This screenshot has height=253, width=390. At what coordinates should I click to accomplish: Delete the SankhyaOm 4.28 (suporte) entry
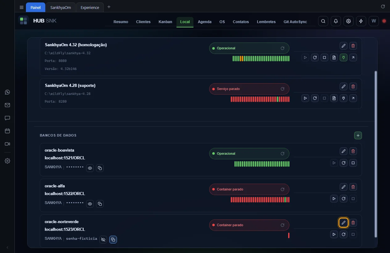[353, 87]
